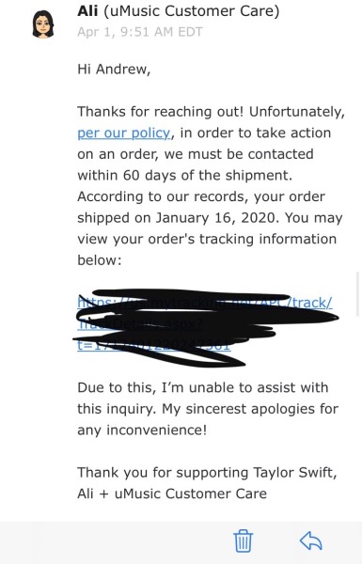Tap the sender name Ali (uMusic Customer Care)
Screen dimensions: 362x564
(x=178, y=10)
